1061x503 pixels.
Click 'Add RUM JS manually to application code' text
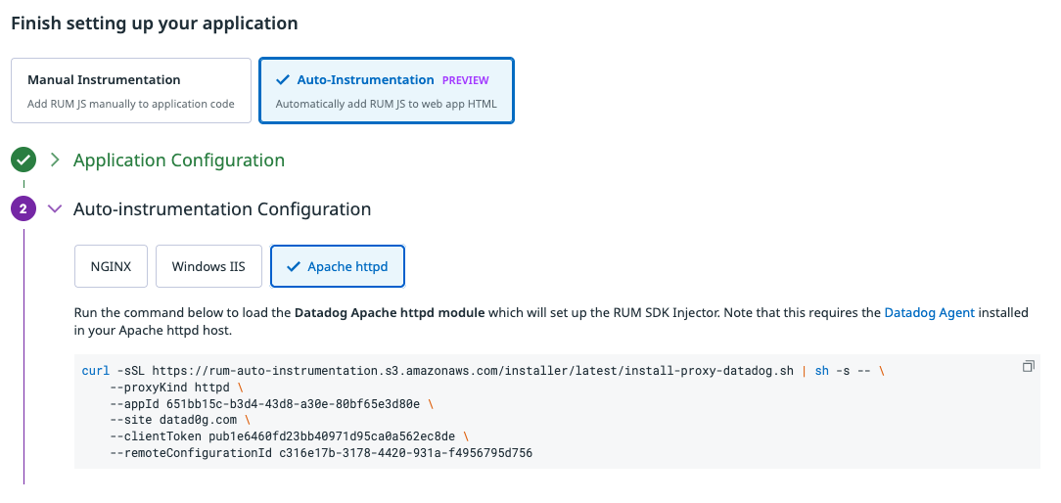coord(131,105)
